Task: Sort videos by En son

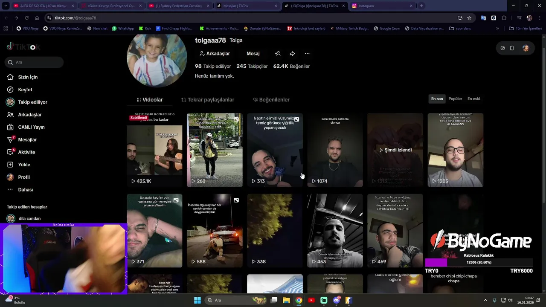Action: point(437,99)
